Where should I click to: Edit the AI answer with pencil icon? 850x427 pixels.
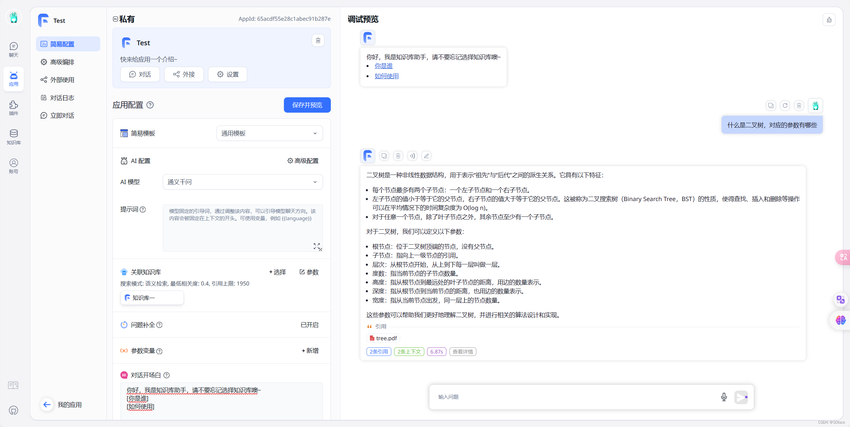(x=426, y=156)
